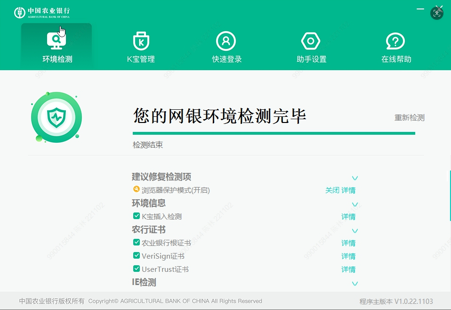Open 详情 for 农业银行根证书
The height and width of the screenshot is (310, 451).
tap(348, 243)
